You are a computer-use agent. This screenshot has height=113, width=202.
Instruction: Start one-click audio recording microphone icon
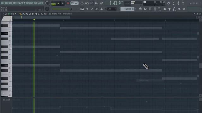tap(178, 3)
